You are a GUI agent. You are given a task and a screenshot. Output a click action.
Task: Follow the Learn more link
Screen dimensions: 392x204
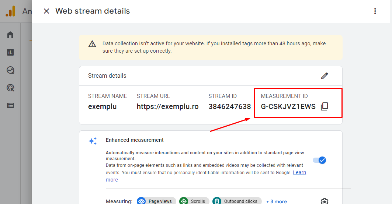(299, 173)
